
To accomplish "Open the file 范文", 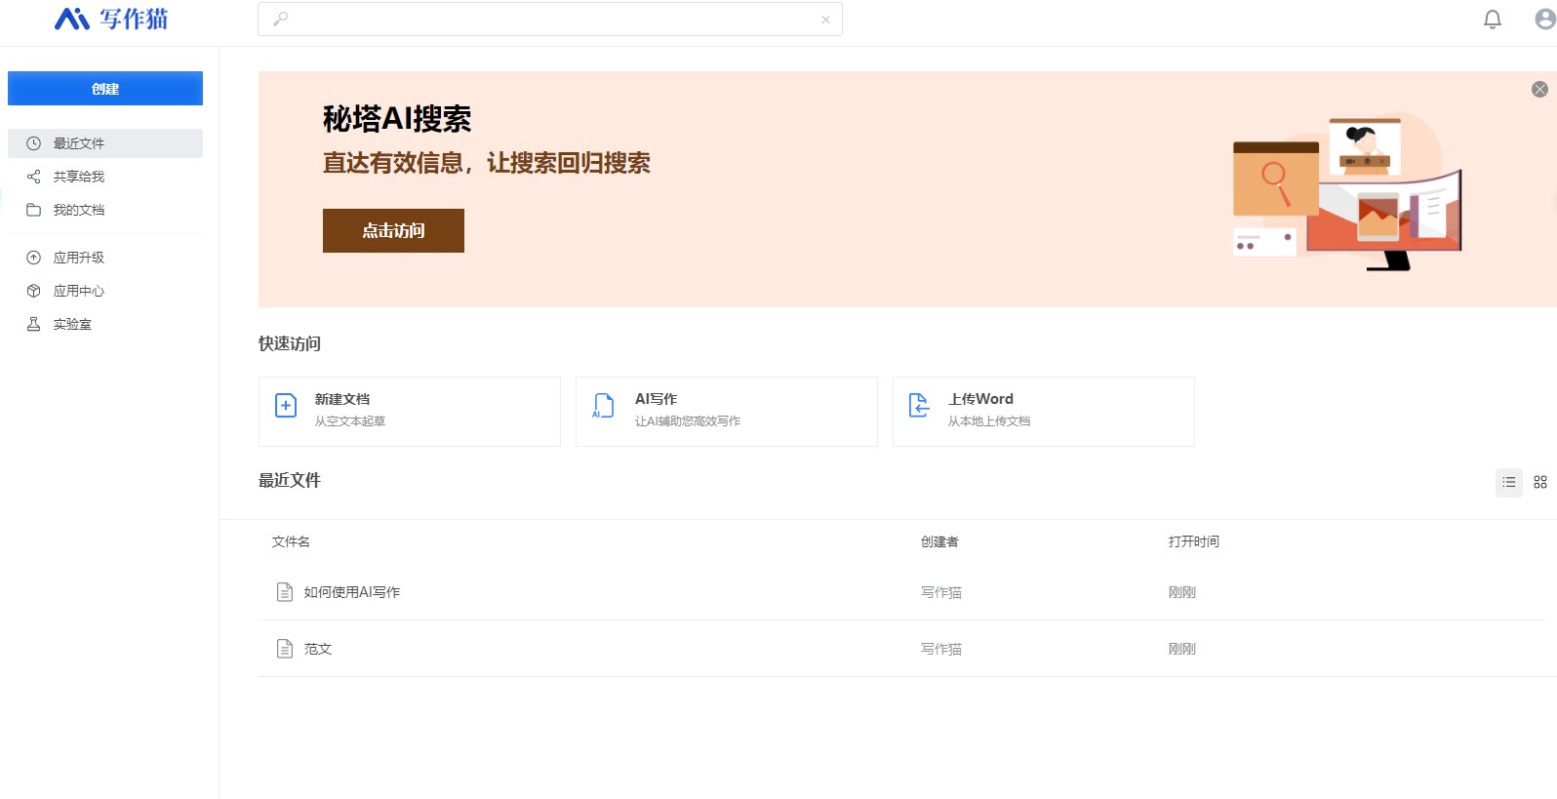I will [x=318, y=649].
